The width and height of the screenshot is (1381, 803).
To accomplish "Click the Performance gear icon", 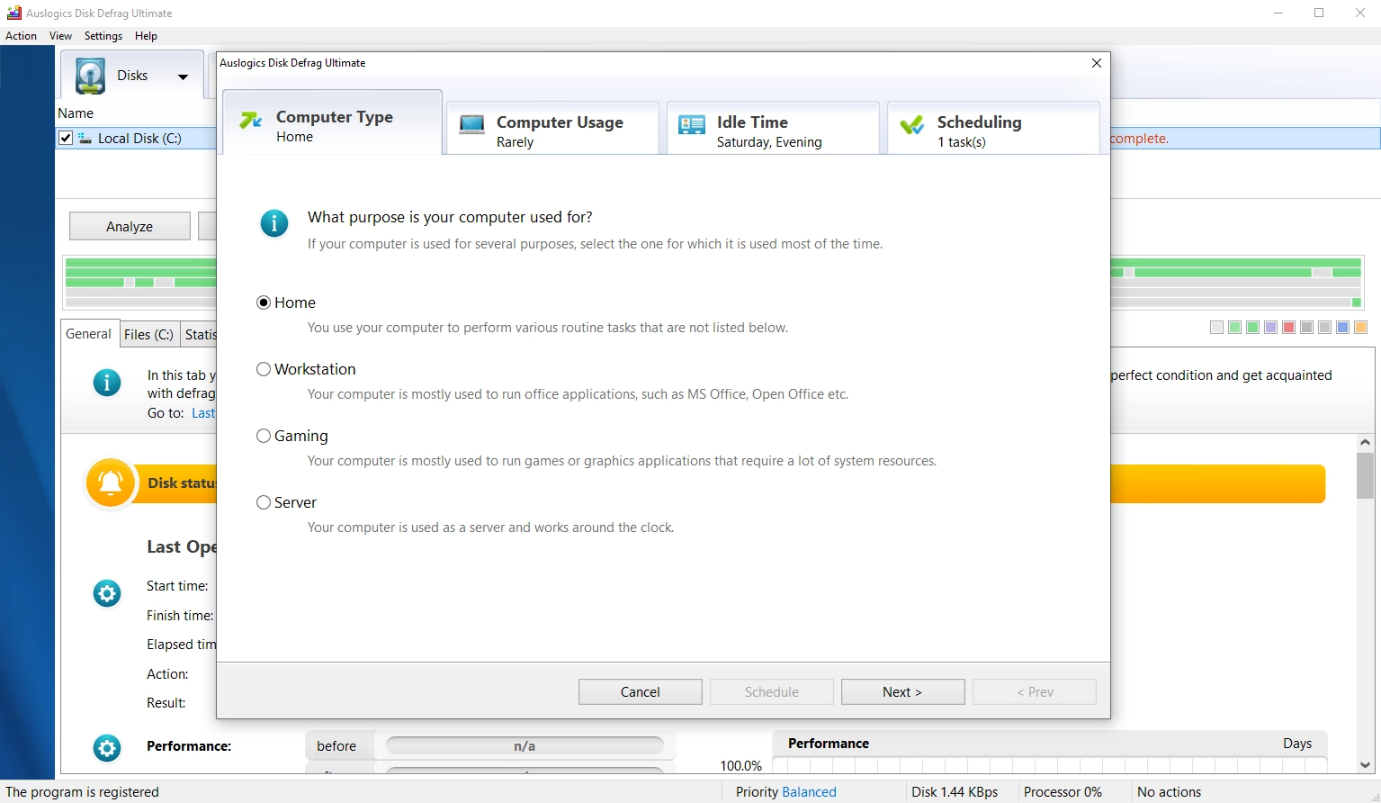I will point(107,747).
